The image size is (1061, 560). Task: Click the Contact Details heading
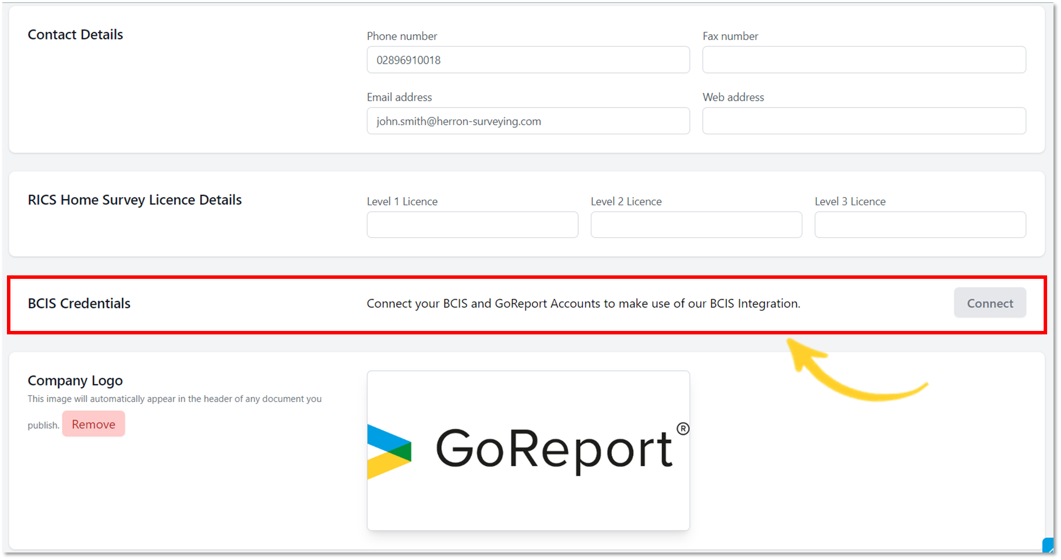75,35
